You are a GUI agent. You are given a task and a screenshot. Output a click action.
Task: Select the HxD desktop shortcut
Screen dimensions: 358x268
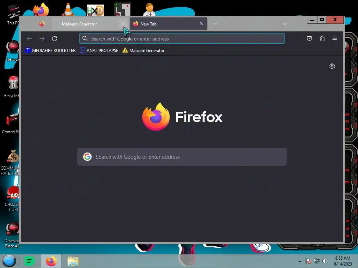click(x=95, y=10)
